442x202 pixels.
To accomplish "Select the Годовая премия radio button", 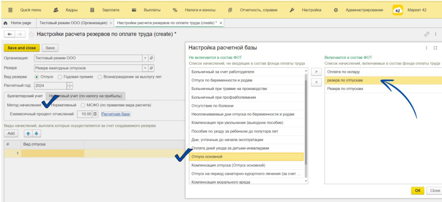I will pos(60,77).
